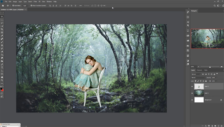Open the File menu
This screenshot has height=127, width=224.
6,2
